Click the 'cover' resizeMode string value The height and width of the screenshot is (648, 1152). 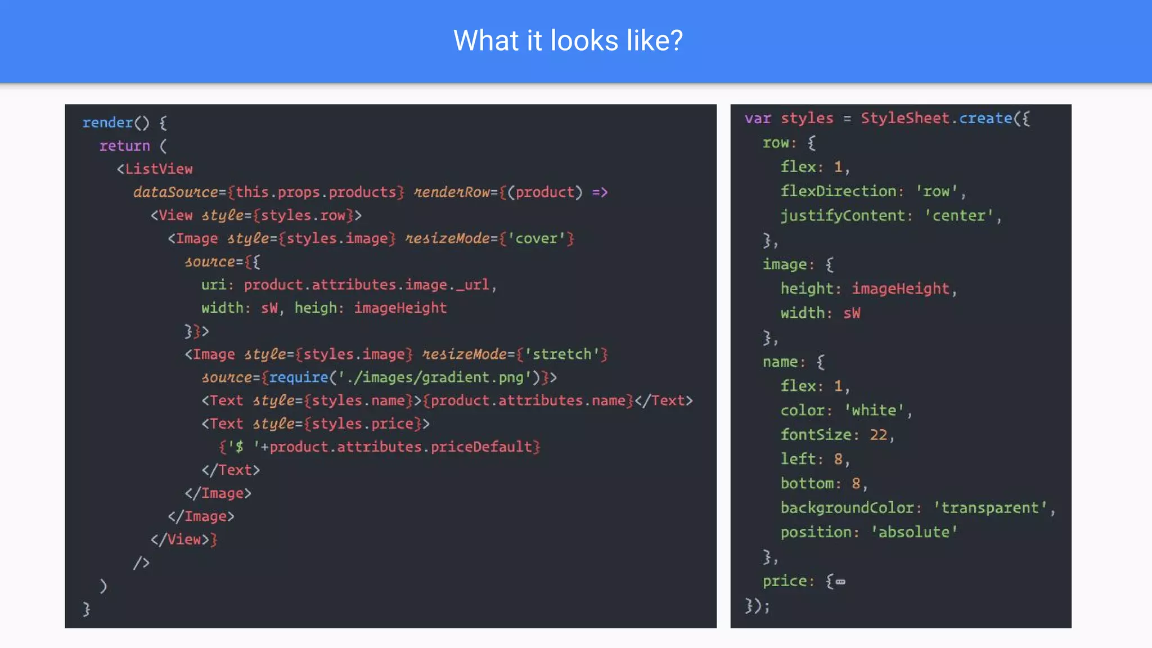pos(537,238)
